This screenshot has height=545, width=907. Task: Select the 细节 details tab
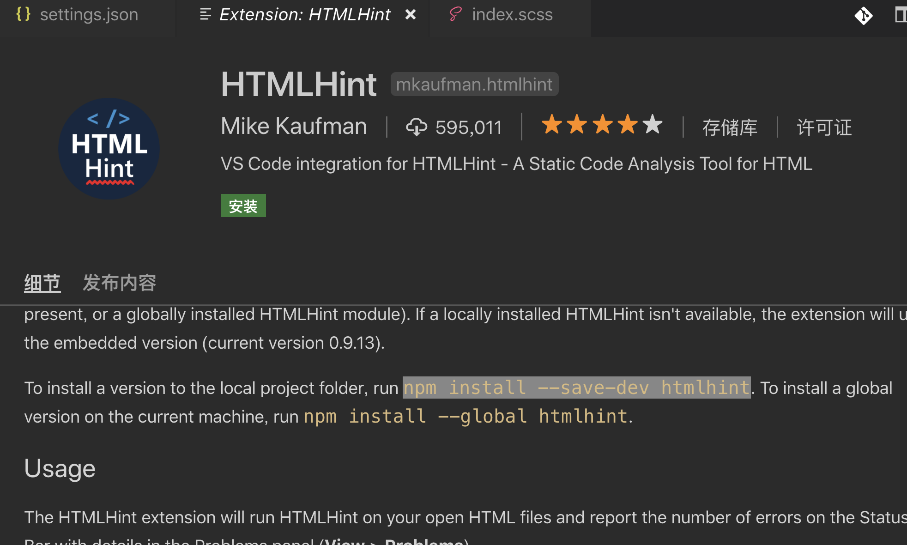point(42,283)
